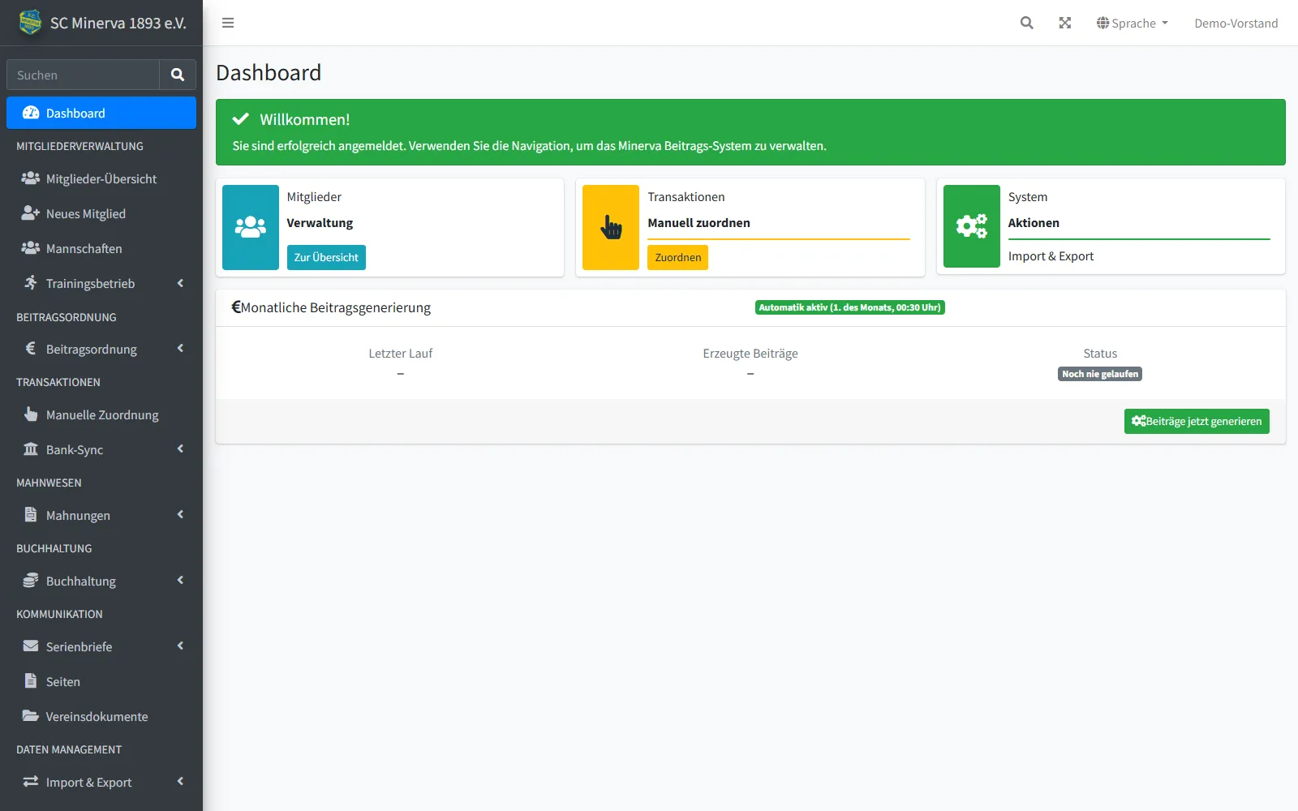Click the Bank-Sync bank building icon
The image size is (1298, 811).
click(31, 449)
